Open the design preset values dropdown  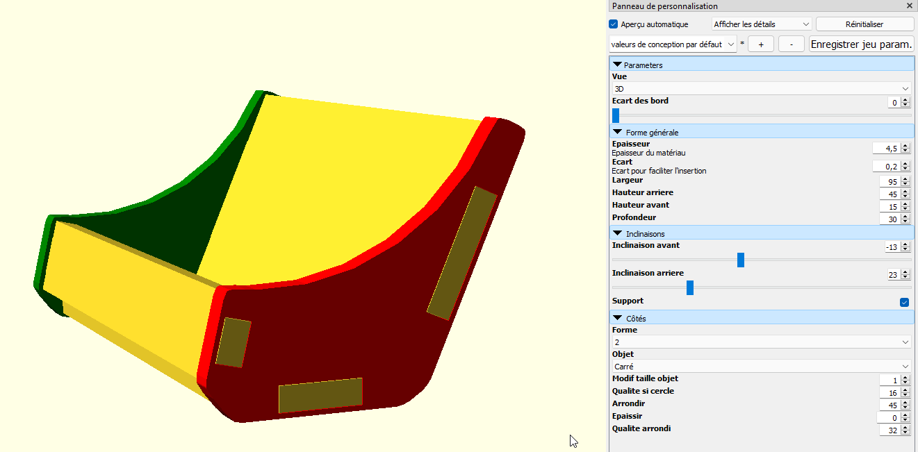672,44
